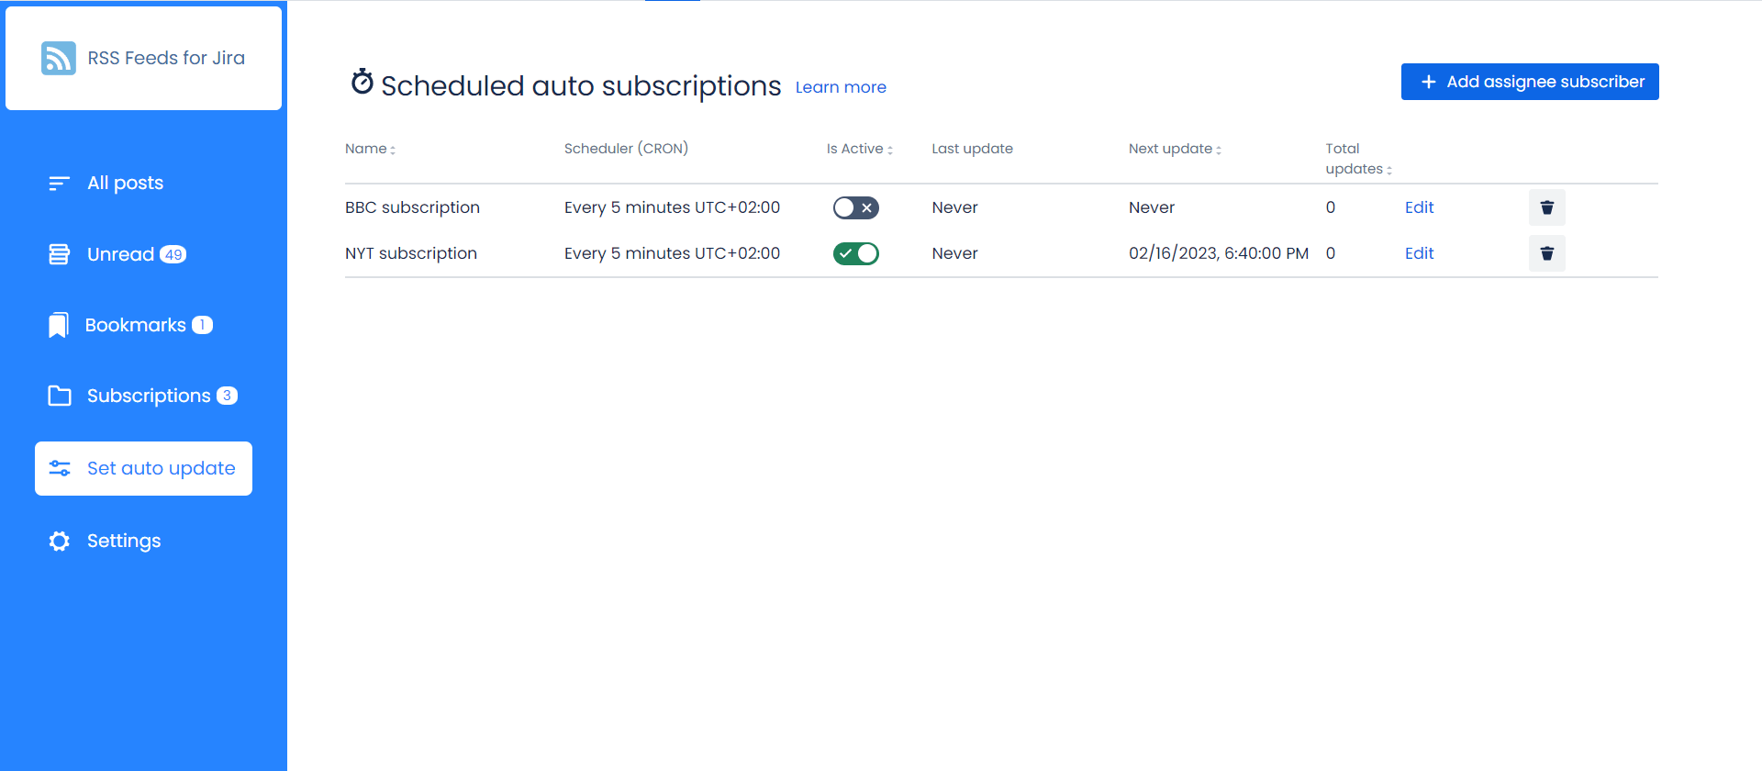The height and width of the screenshot is (771, 1762).
Task: Click the Bookmarks ribbon icon
Action: [x=59, y=325]
